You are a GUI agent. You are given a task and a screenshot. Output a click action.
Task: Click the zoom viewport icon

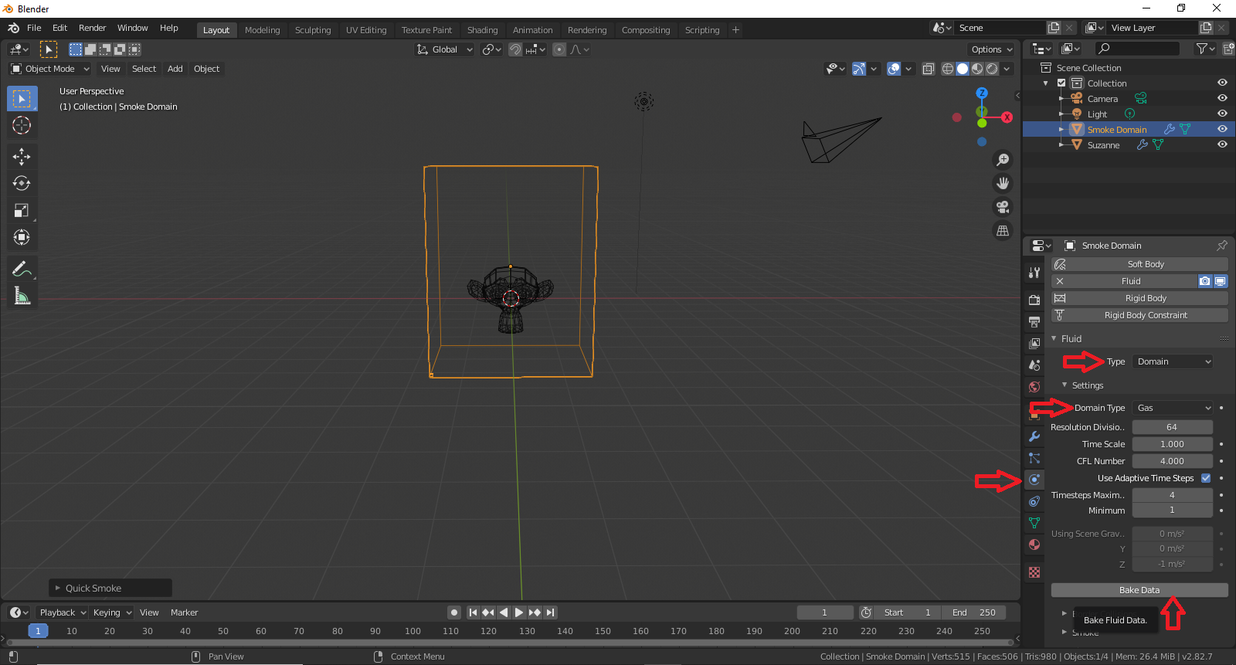pos(1003,160)
